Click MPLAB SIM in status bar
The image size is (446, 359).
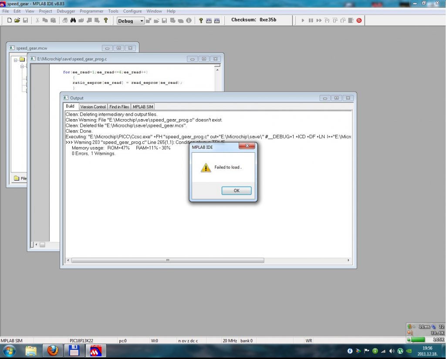click(x=11, y=341)
